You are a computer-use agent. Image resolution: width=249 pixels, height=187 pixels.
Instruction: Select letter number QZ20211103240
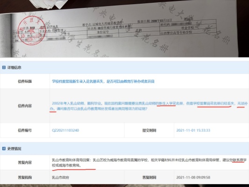click(65, 130)
